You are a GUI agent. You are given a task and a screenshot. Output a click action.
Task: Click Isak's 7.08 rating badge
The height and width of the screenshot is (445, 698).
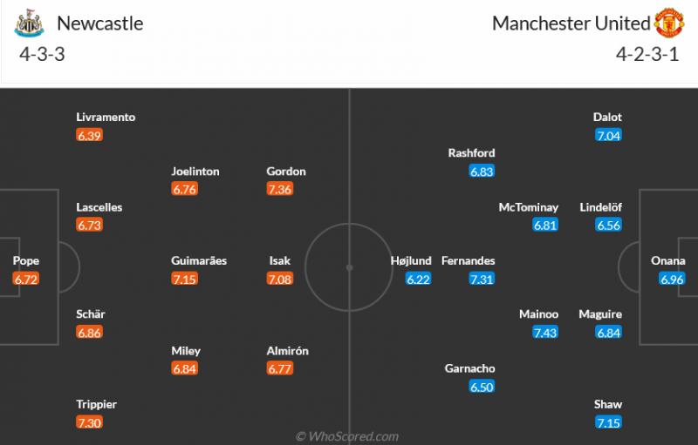(280, 279)
